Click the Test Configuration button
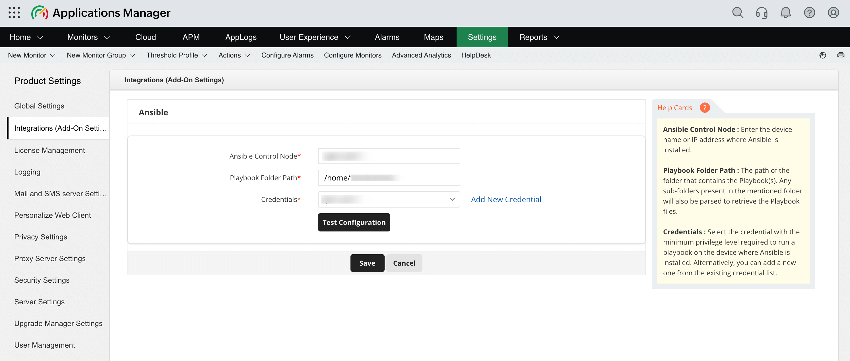This screenshot has height=361, width=850. [x=354, y=222]
